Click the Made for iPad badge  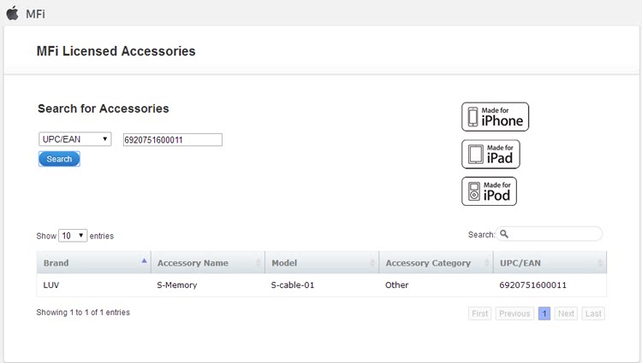(x=490, y=154)
